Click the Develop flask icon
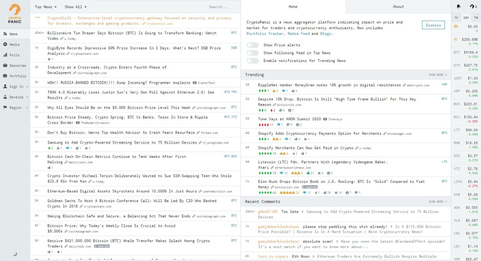Screen dimensions: 481x261 (x=5, y=97)
